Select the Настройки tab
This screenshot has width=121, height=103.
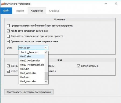coord(37,11)
